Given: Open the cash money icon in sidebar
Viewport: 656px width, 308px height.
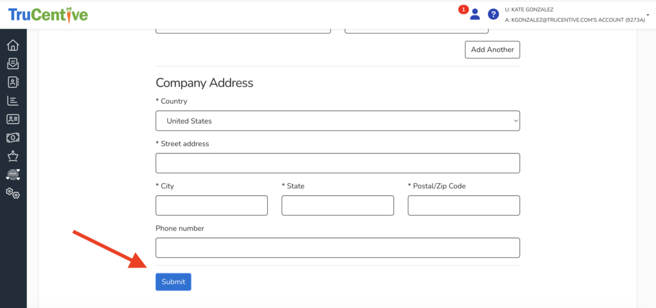Looking at the screenshot, I should tap(13, 138).
